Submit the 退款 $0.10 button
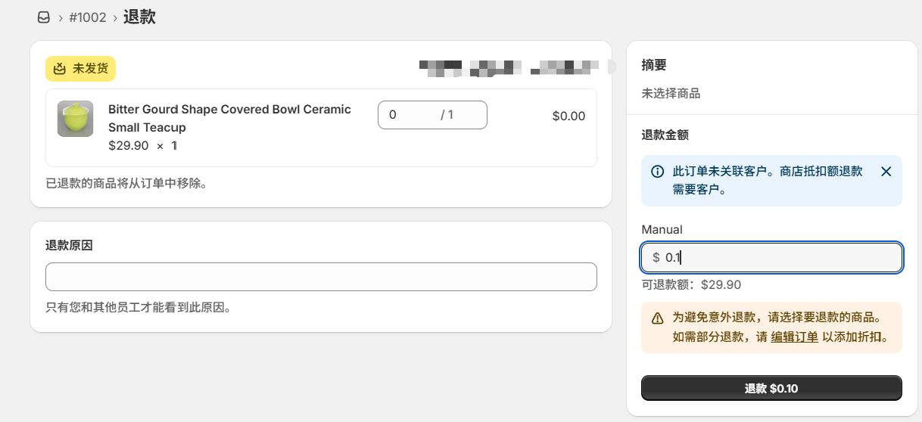This screenshot has width=922, height=422. coord(771,388)
